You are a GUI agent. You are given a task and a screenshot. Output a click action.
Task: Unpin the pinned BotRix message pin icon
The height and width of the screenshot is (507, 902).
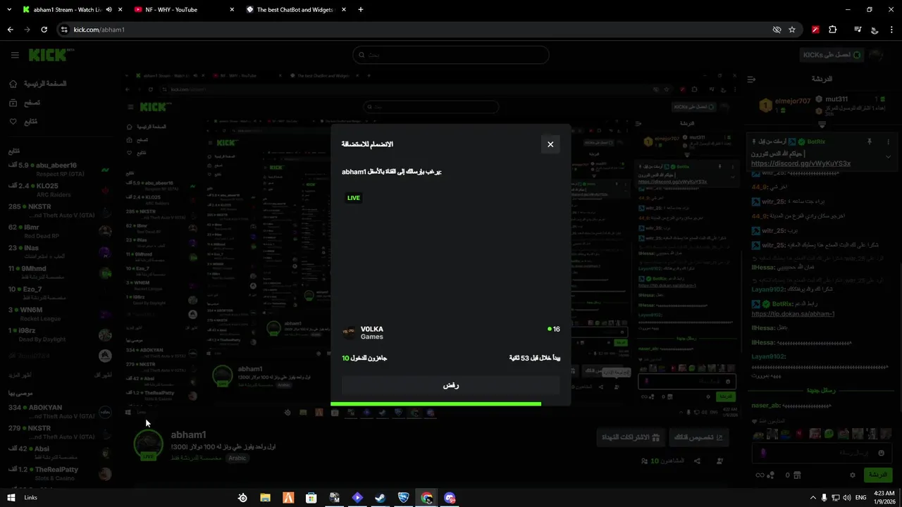[869, 142]
